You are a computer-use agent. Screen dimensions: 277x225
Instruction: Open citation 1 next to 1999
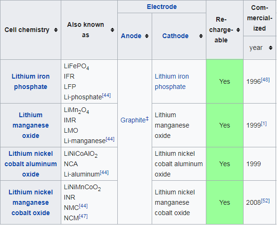click(x=264, y=124)
